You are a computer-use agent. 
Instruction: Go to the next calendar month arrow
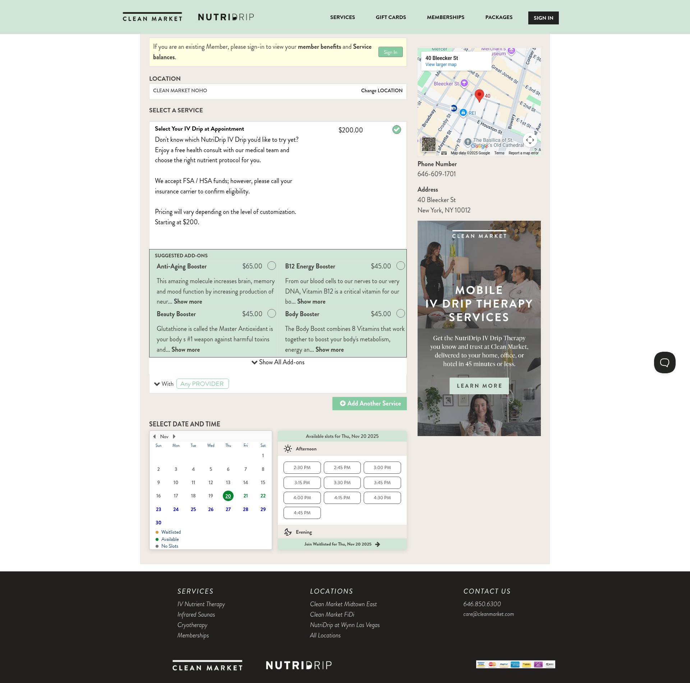tap(174, 437)
